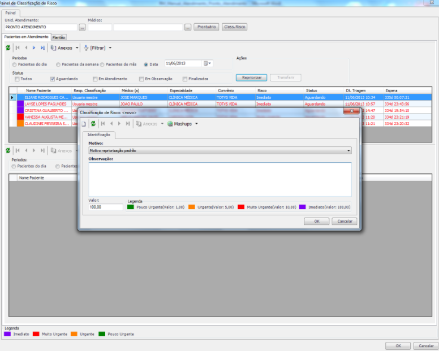Click the Prontuário button
The image size is (439, 351).
206,27
